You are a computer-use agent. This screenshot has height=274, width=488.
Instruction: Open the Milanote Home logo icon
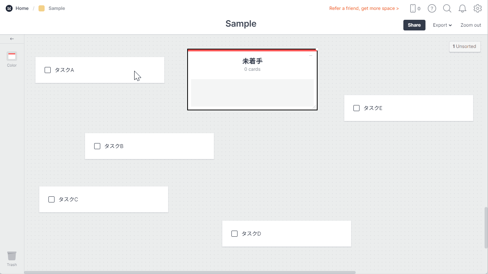(9, 8)
